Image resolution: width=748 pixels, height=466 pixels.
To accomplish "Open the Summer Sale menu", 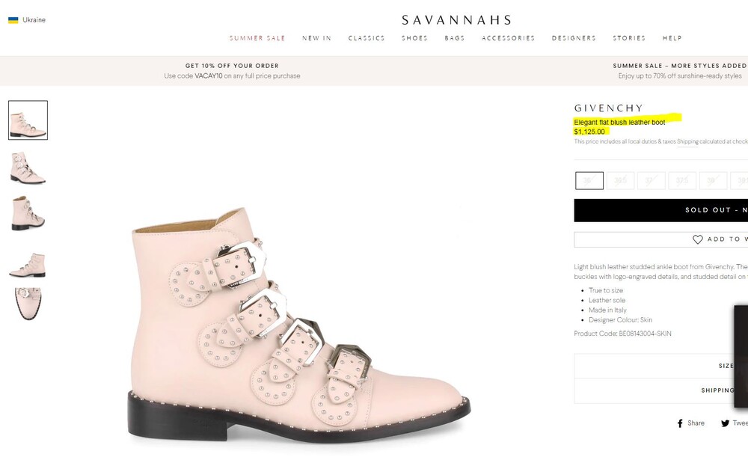I will pos(257,38).
